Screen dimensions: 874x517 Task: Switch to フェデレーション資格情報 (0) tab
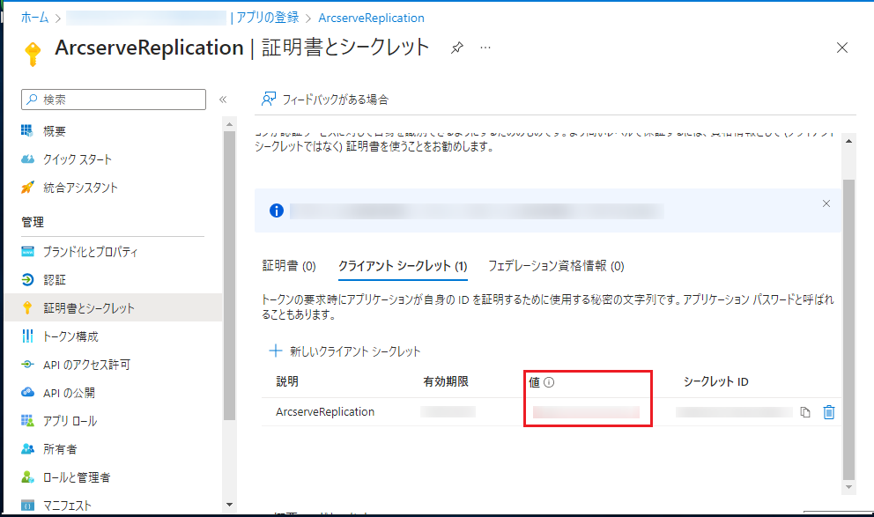pyautogui.click(x=556, y=266)
